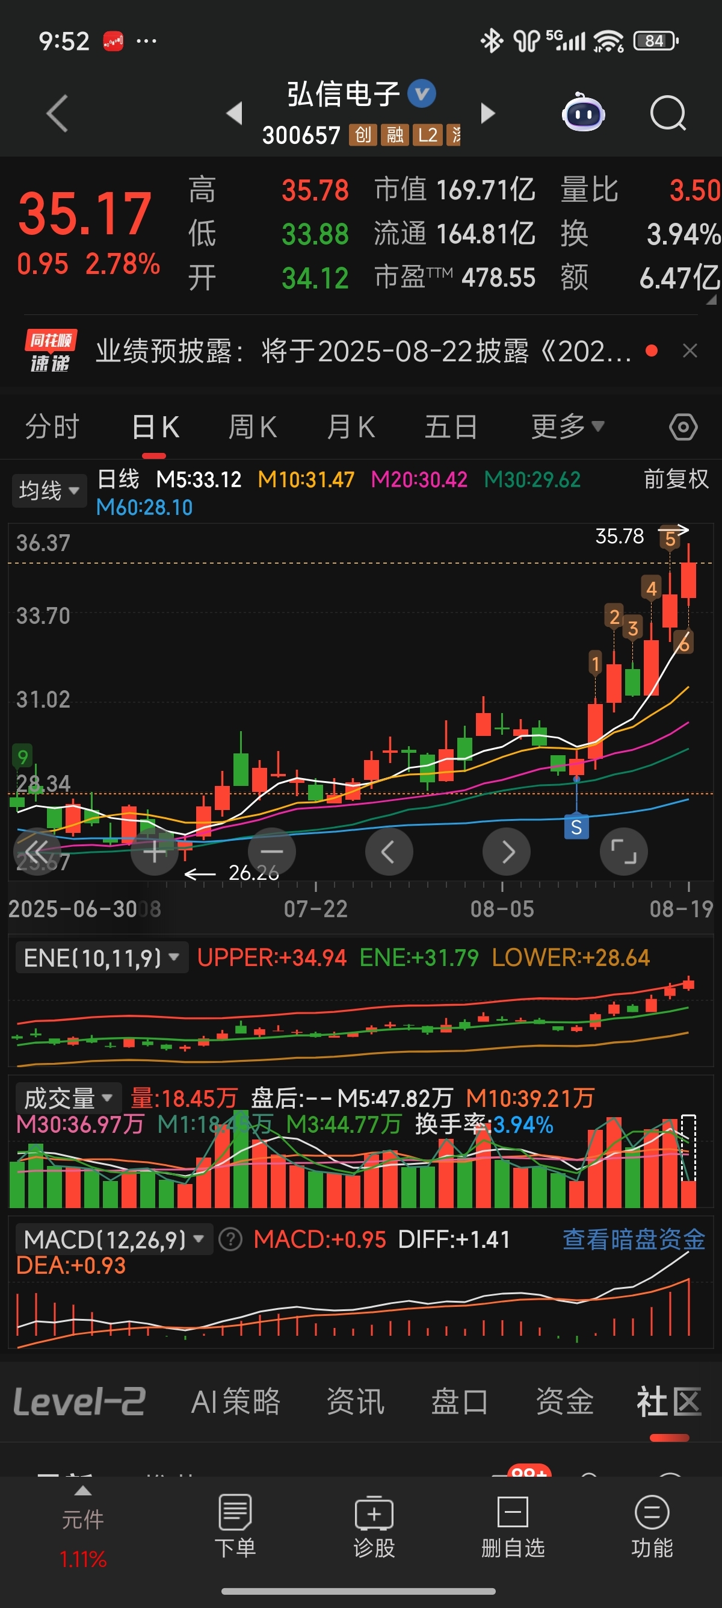Open the Level-2 tab

80,1402
